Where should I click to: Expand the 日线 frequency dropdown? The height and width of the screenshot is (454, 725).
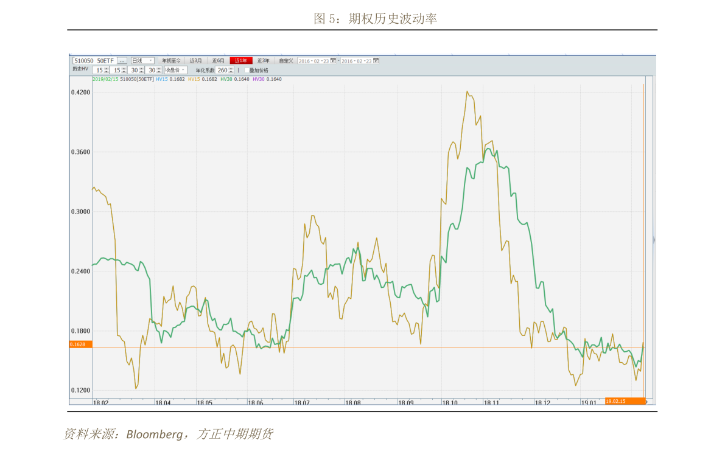point(151,61)
